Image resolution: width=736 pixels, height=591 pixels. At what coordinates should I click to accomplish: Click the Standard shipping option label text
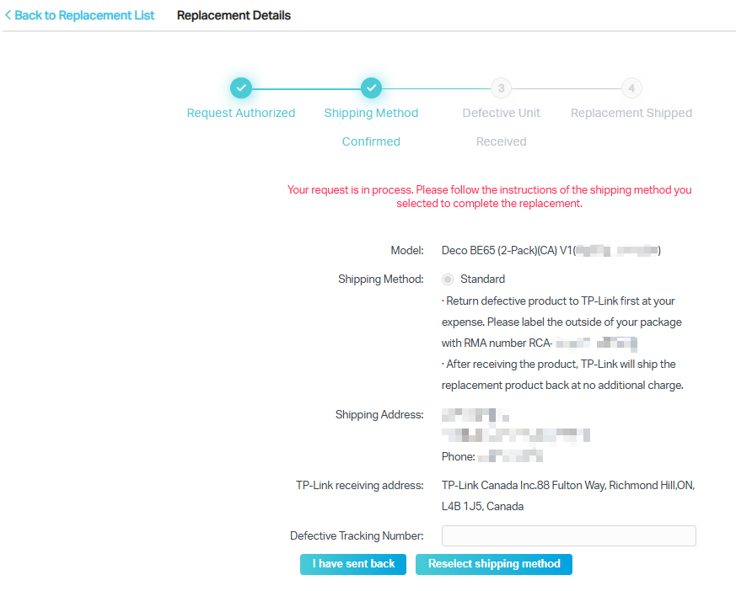tap(483, 279)
